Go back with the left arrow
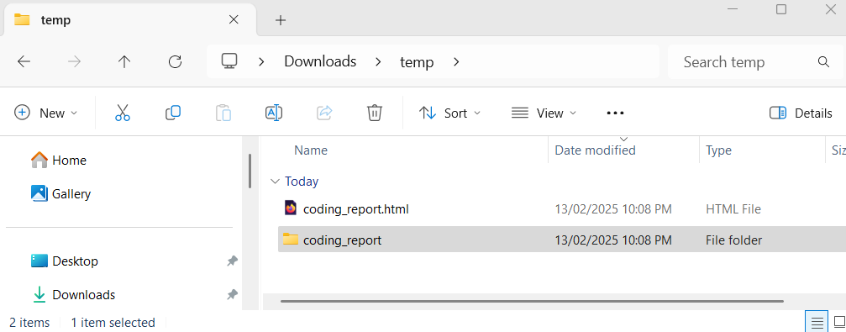The width and height of the screenshot is (846, 332). (24, 61)
